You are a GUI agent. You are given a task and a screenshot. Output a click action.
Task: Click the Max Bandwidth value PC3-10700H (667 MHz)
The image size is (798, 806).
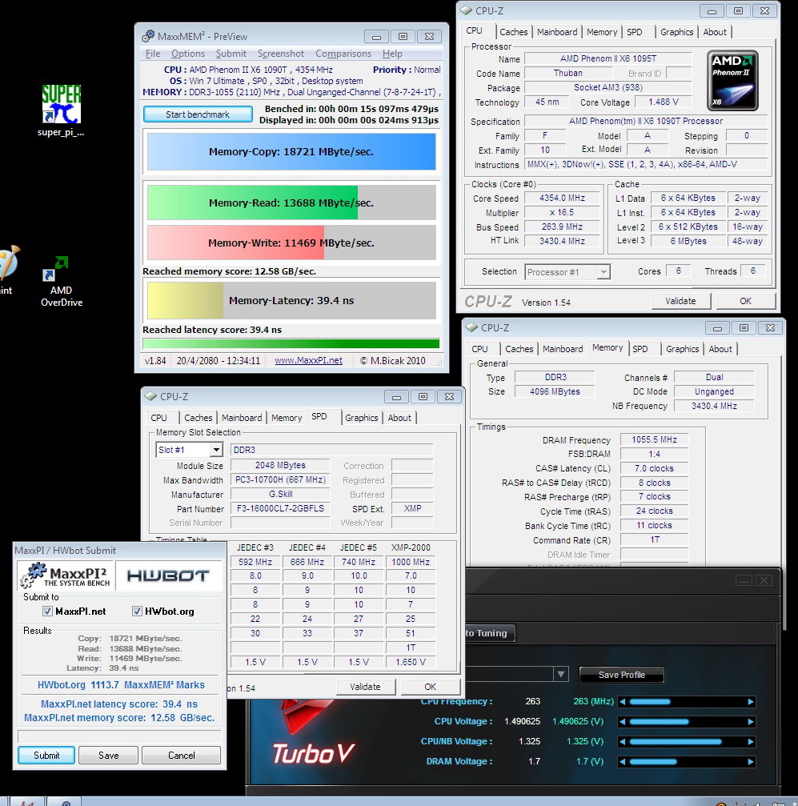280,479
